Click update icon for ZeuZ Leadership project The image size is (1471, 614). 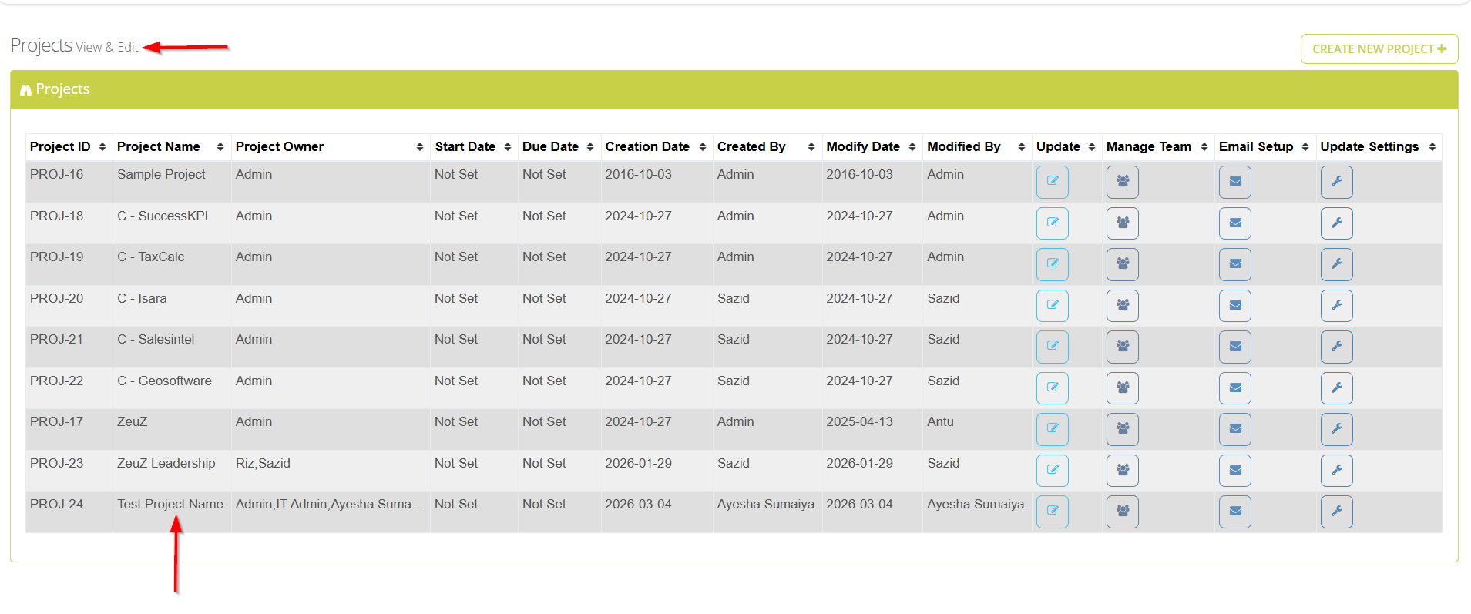pyautogui.click(x=1052, y=470)
